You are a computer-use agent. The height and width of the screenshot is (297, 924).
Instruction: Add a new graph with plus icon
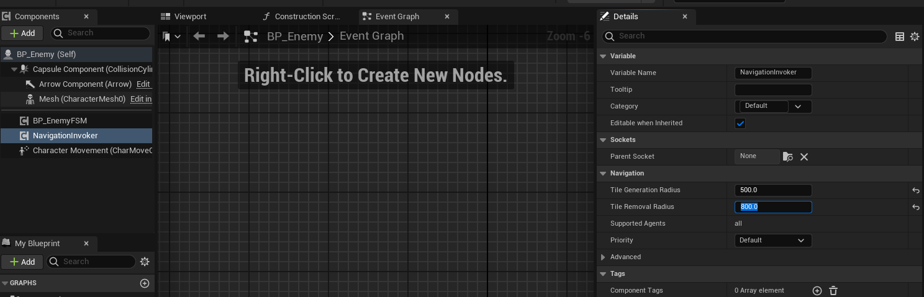(x=145, y=283)
